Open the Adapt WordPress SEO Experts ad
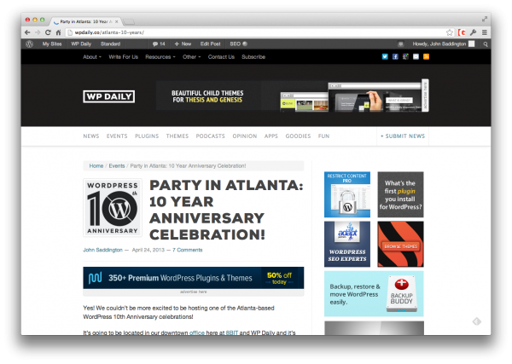Screen dimensions: 512x364 pos(347,244)
